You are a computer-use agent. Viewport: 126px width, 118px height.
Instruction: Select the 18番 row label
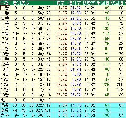tap(5, 95)
